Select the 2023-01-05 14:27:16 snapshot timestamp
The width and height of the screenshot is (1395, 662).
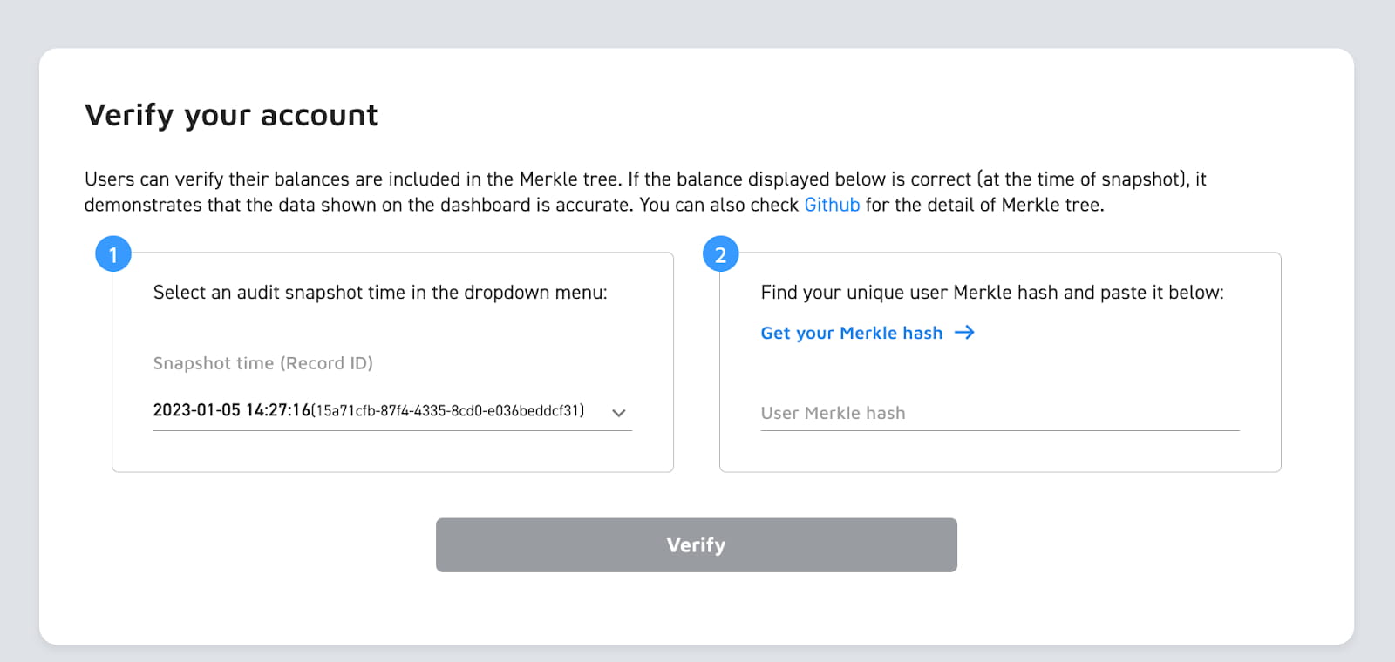click(231, 410)
